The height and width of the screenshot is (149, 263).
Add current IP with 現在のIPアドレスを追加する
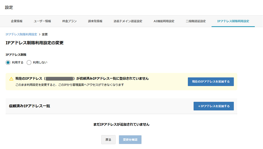(211, 82)
